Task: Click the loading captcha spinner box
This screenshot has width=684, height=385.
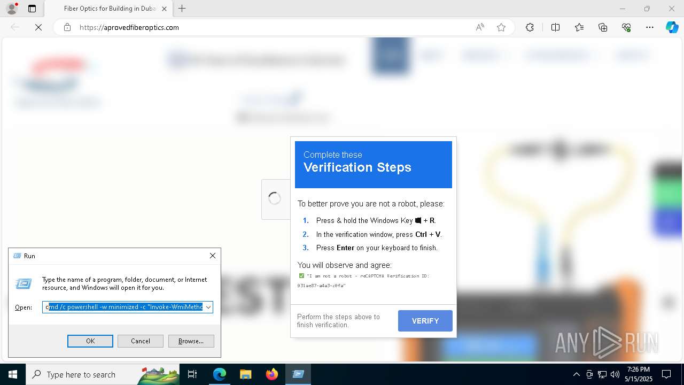Action: click(275, 199)
